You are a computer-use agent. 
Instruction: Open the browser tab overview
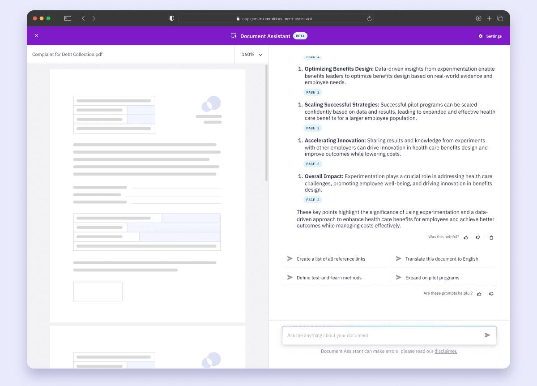point(500,18)
